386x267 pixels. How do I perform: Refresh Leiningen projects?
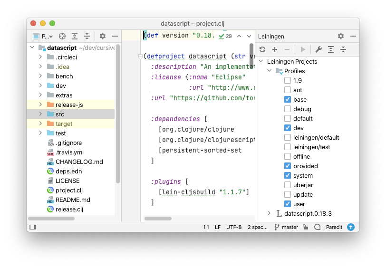pos(262,49)
